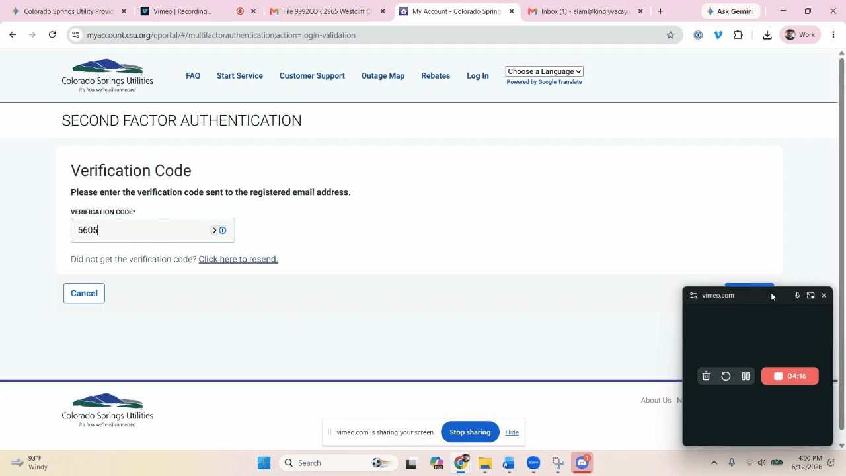Return the Vimeo picture-in-picture window to its tab
Screen dimensions: 846x476
(x=810, y=296)
